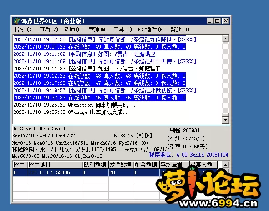Click 程序版本 4.00 Build 20151104 text
Screen dimensions: 269x211
(x=189, y=155)
